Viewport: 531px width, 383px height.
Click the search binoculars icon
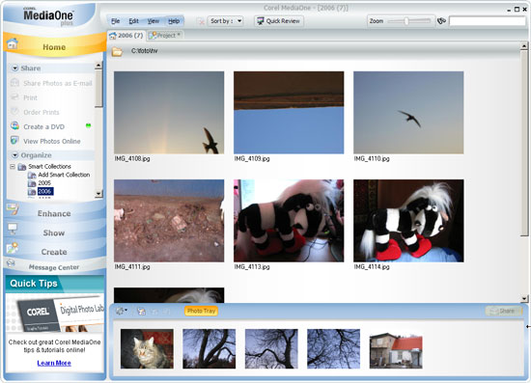[x=441, y=21]
